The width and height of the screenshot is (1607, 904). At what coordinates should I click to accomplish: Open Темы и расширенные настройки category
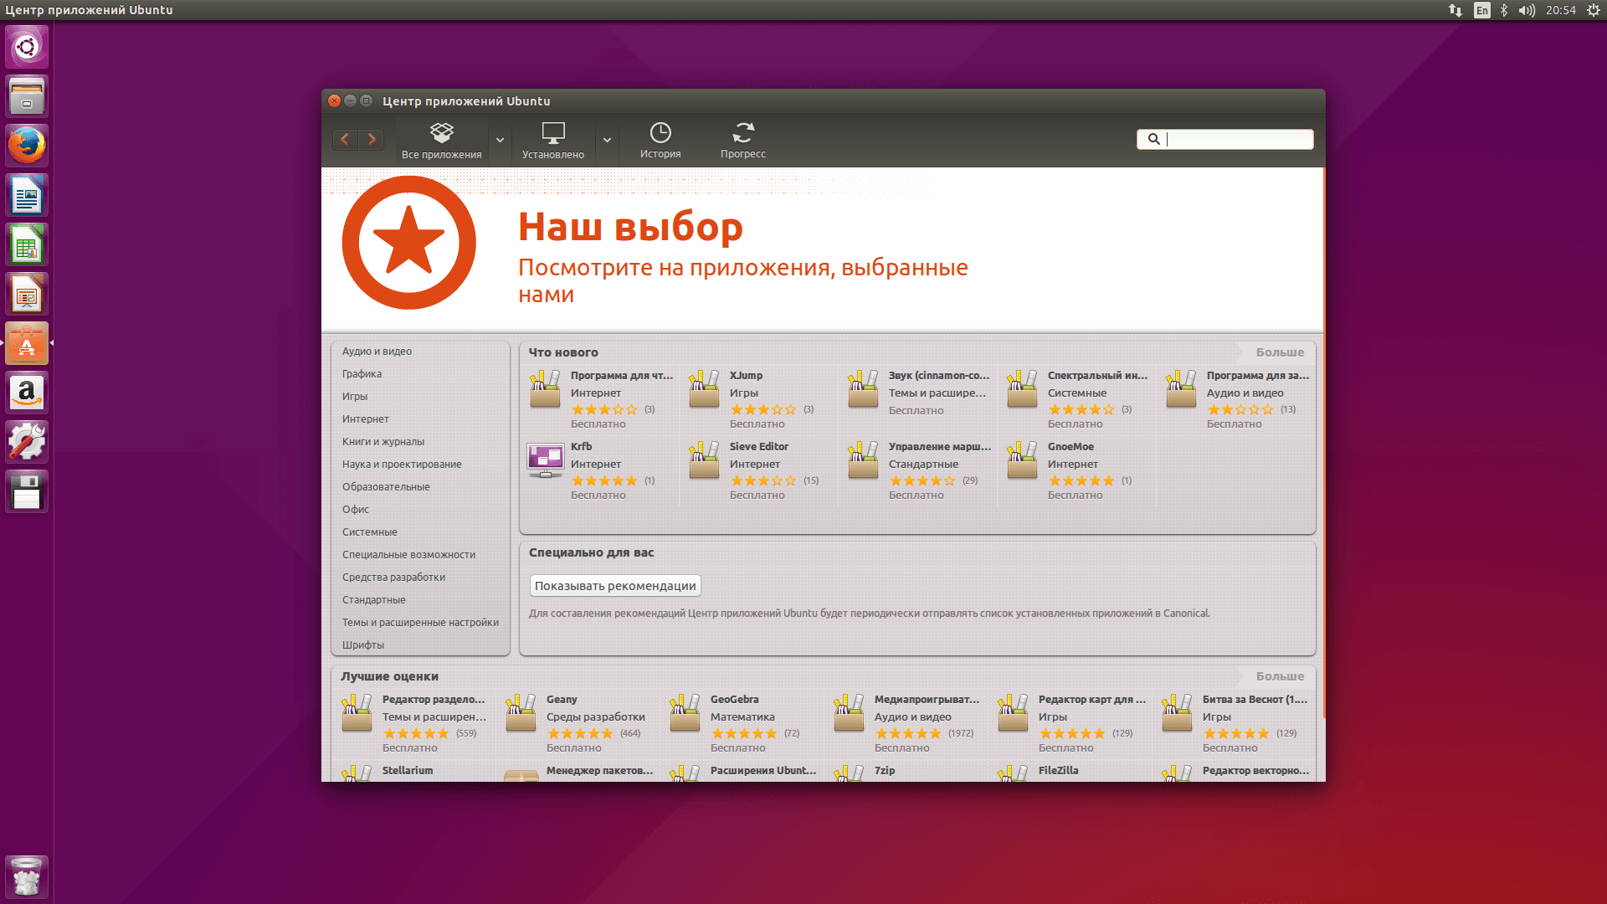(x=420, y=623)
